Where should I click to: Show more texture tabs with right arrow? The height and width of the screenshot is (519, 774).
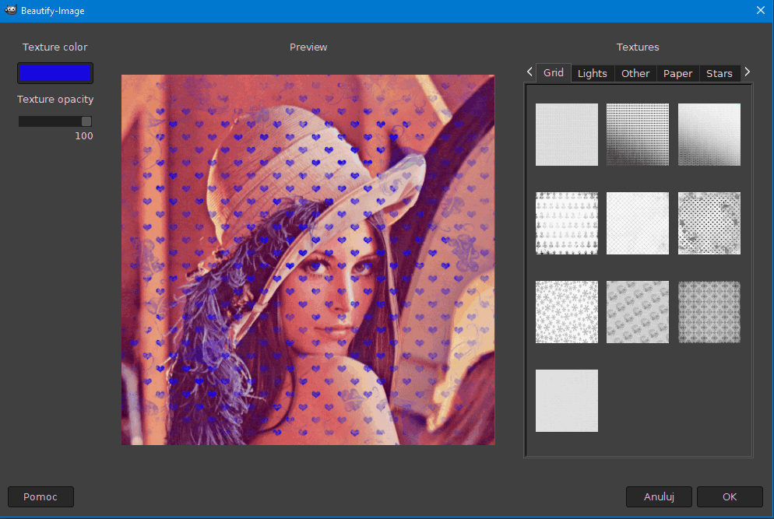point(748,72)
